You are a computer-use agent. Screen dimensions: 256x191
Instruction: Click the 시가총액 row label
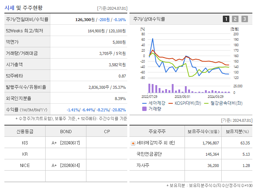coord(14,64)
